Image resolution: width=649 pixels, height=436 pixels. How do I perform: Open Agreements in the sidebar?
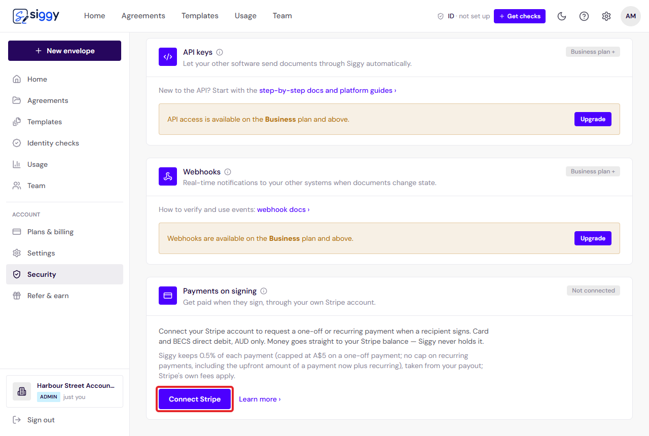[64, 100]
